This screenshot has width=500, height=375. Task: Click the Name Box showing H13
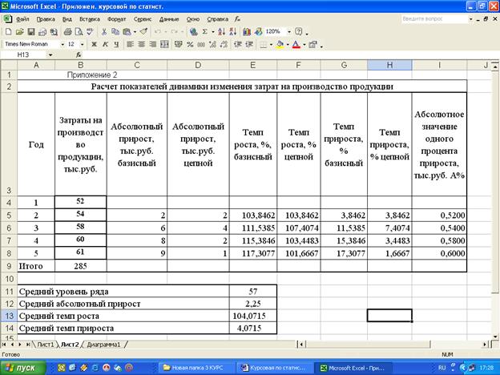[24, 55]
